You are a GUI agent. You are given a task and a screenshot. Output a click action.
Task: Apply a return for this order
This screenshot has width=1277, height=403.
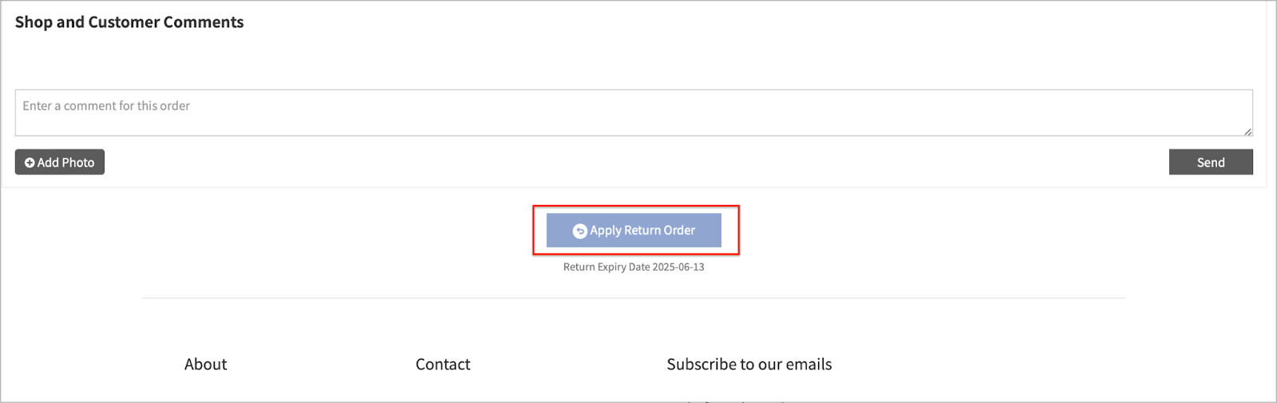click(634, 230)
